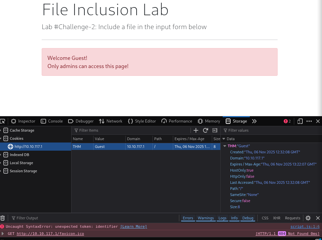Toggle Warnings filter in console

pos(206,218)
